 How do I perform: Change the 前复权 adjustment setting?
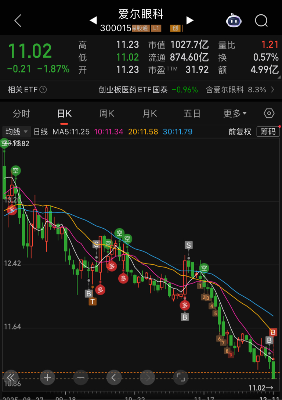pyautogui.click(x=240, y=132)
